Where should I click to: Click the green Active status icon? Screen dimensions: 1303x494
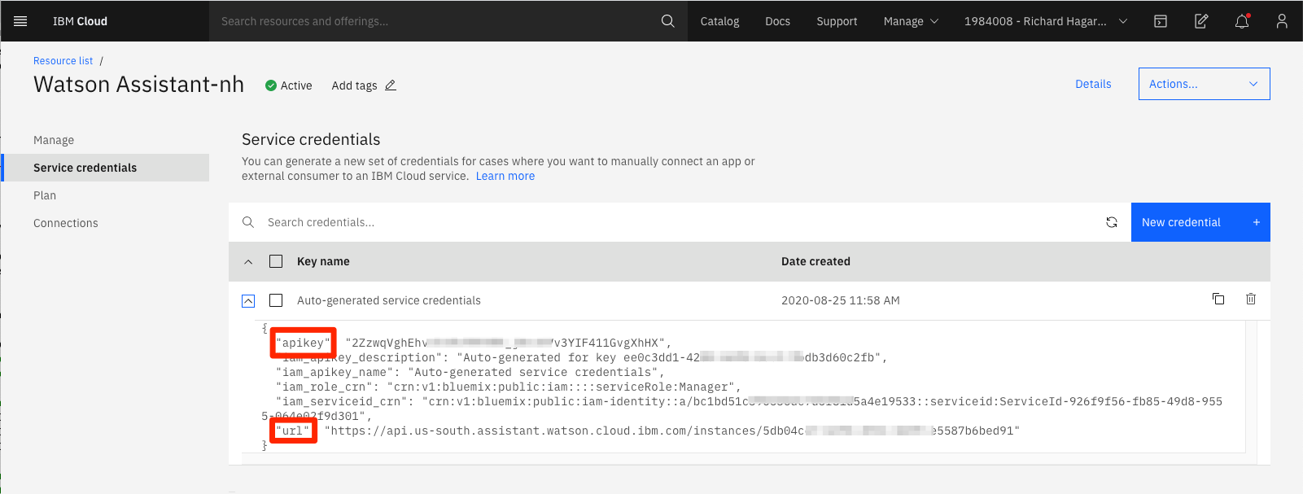pos(271,85)
